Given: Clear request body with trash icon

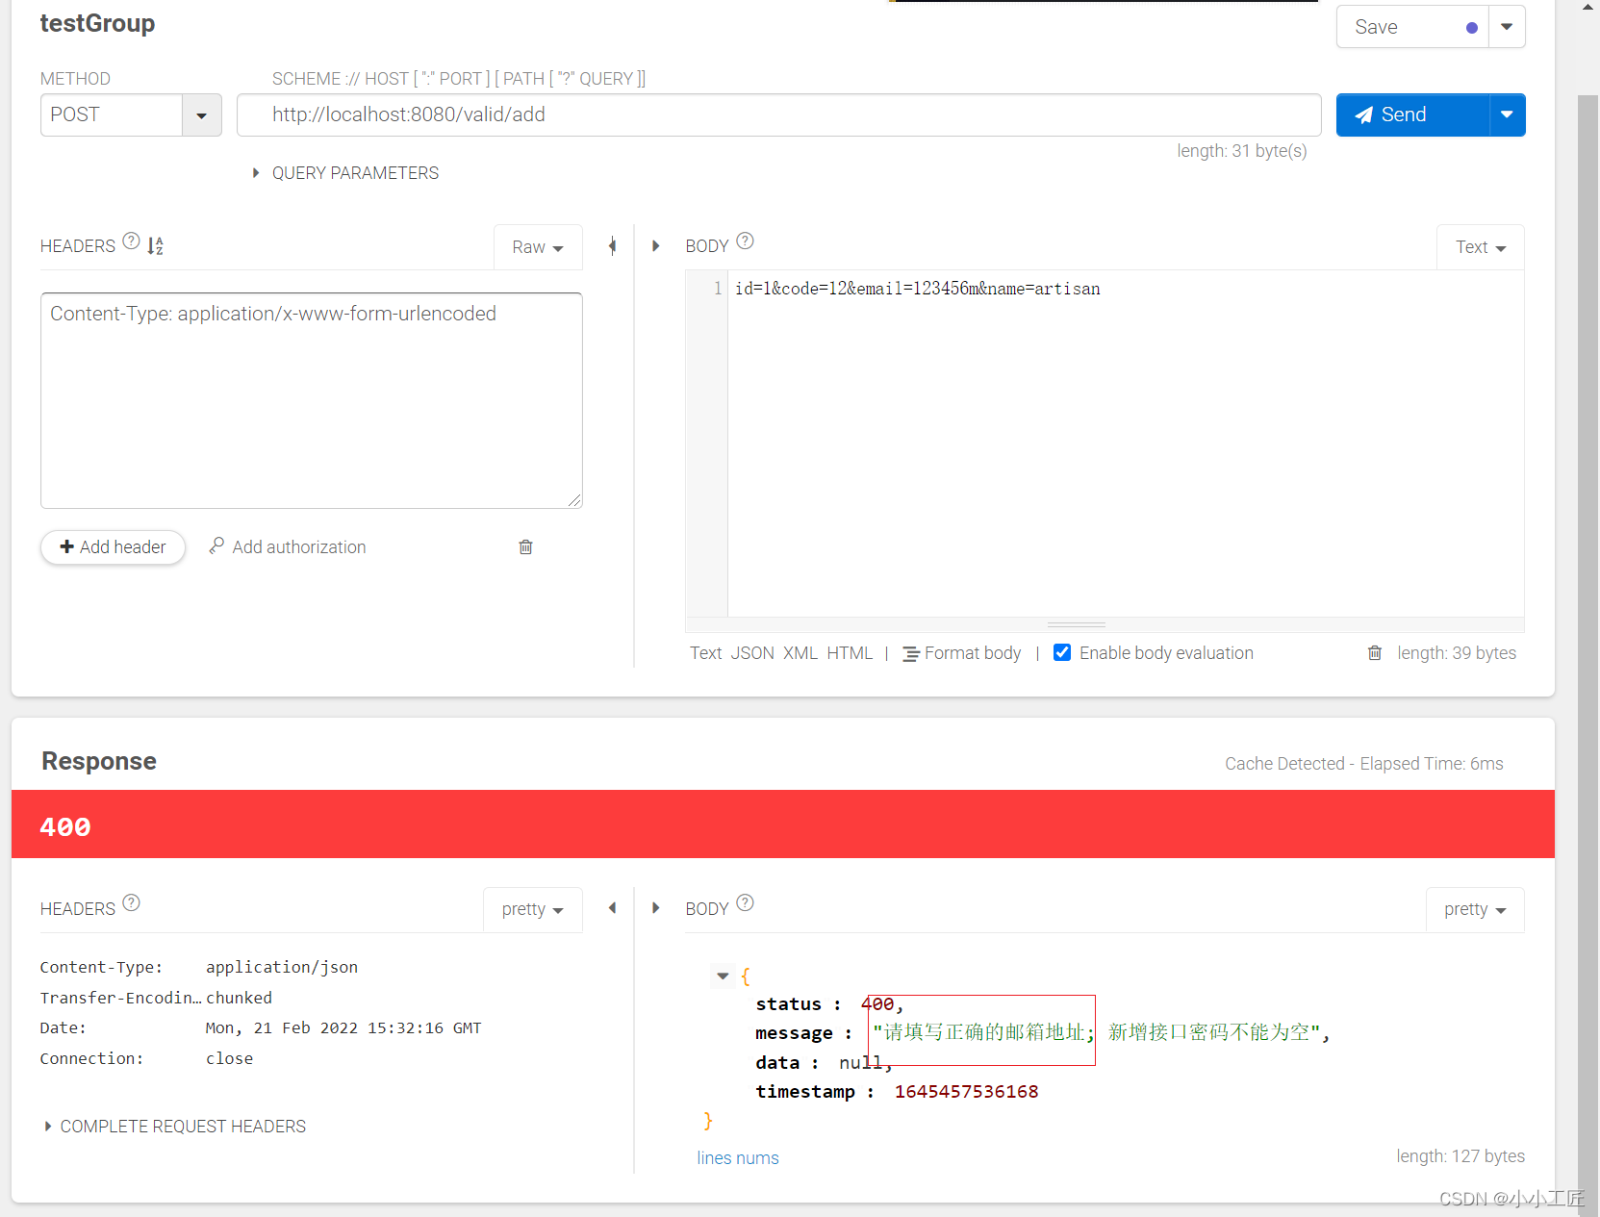Looking at the screenshot, I should click(x=1375, y=653).
